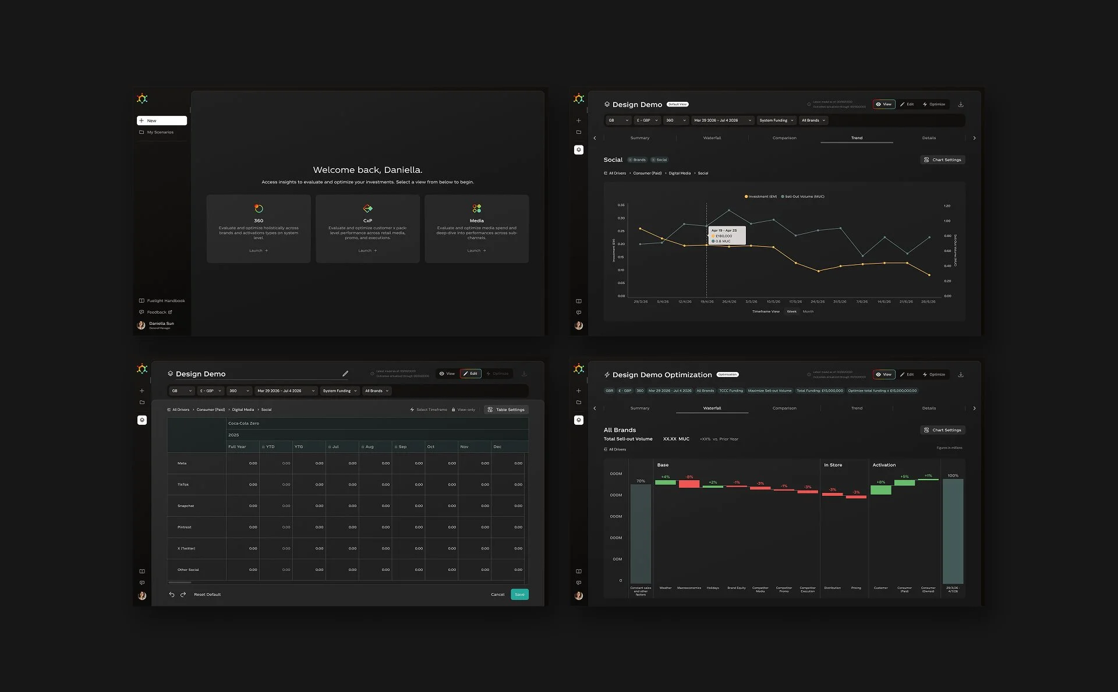Click Launch on the Media card
Viewport: 1118px width, 692px height.
pos(476,251)
